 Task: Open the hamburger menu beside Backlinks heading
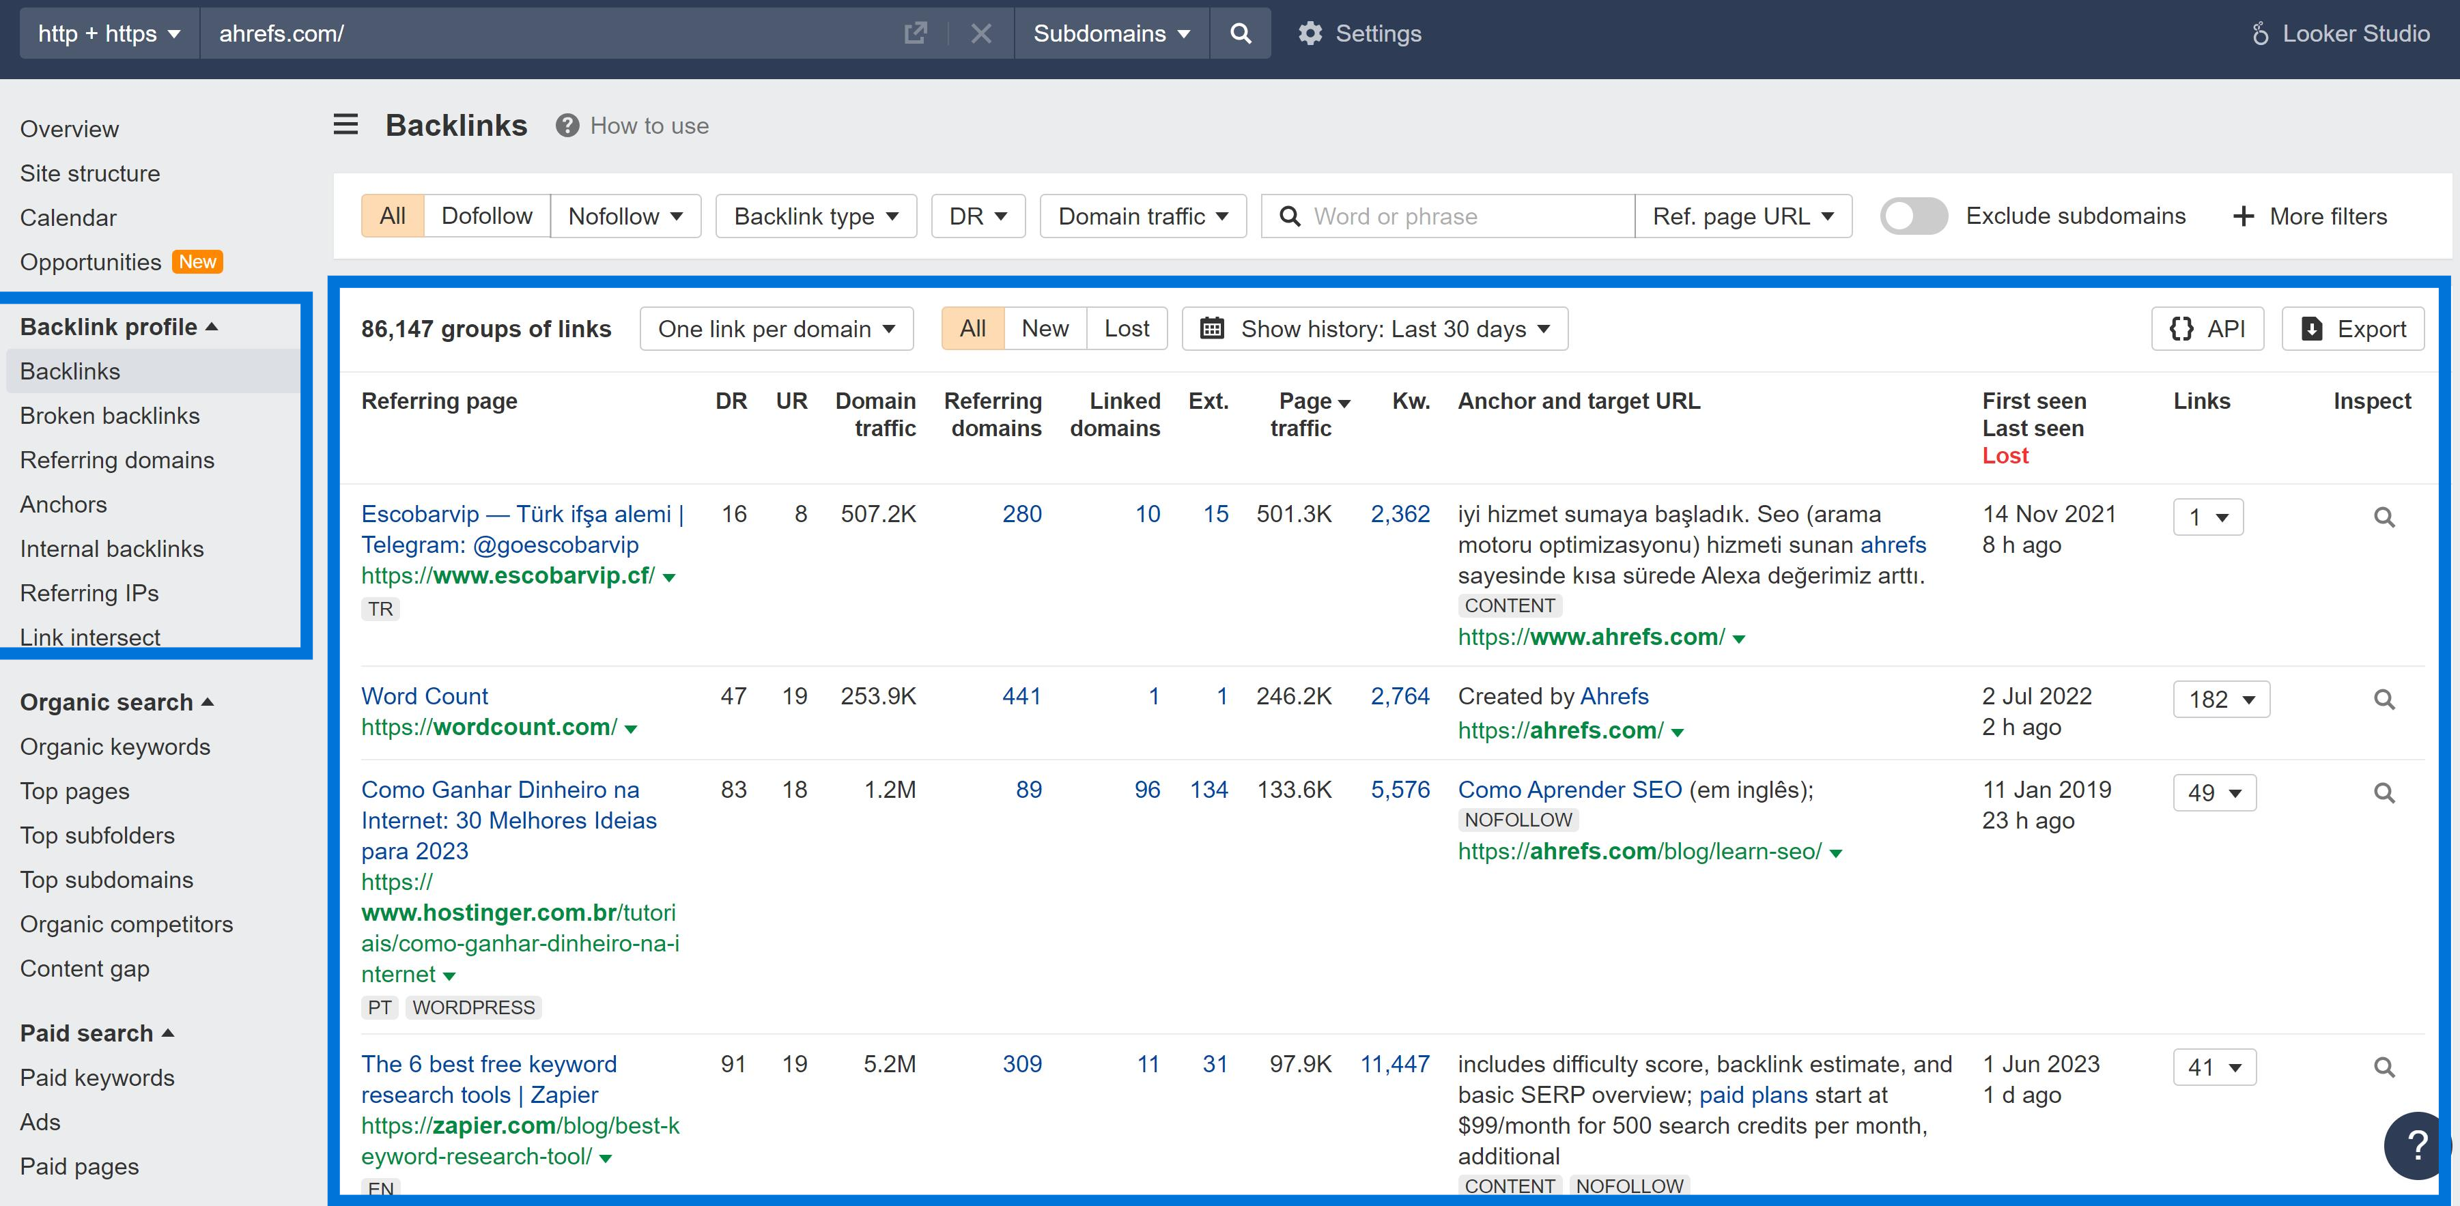345,124
